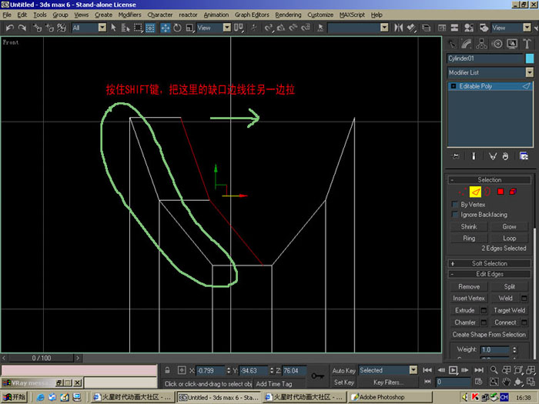Select Border sub-object level icon
This screenshot has height=404, width=539.
coord(487,192)
